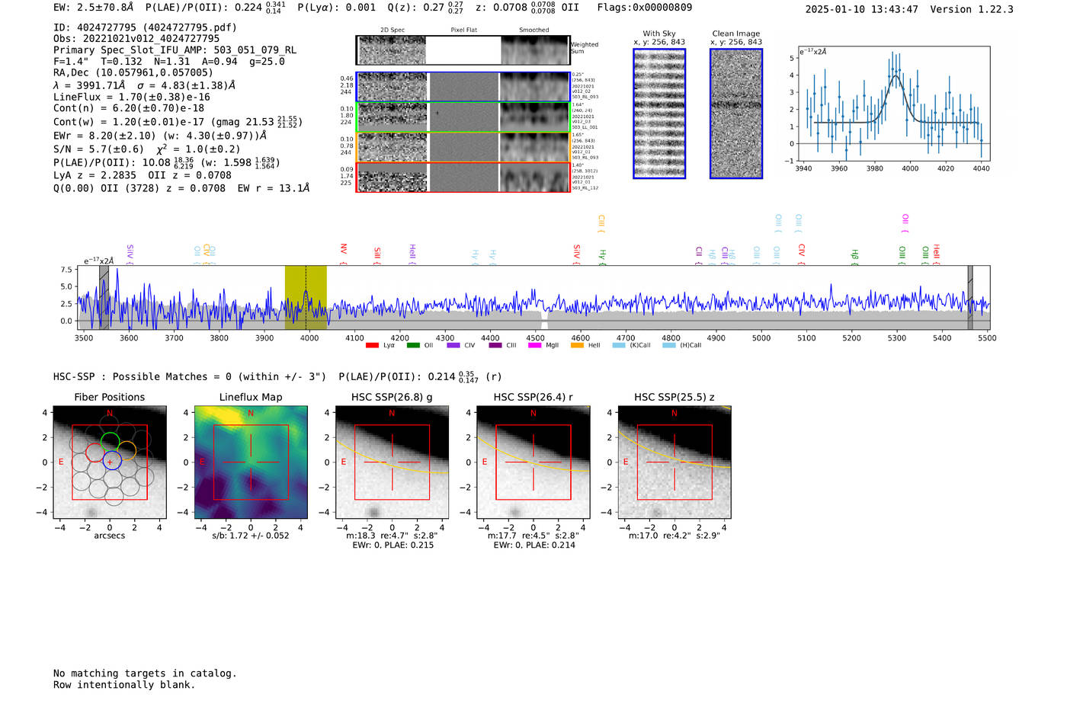The image size is (1067, 726).
Task: Click the Primary Spec_Slot_IFU_AMP line
Action: 175,50
